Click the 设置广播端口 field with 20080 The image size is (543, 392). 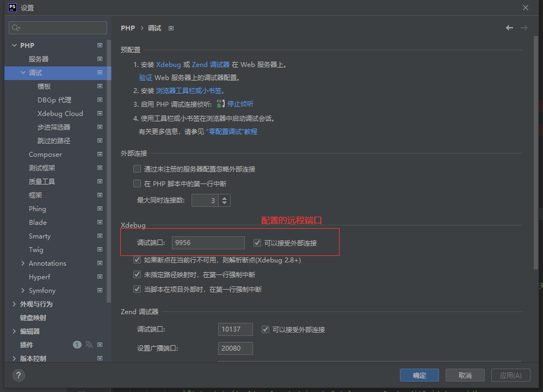coord(236,348)
